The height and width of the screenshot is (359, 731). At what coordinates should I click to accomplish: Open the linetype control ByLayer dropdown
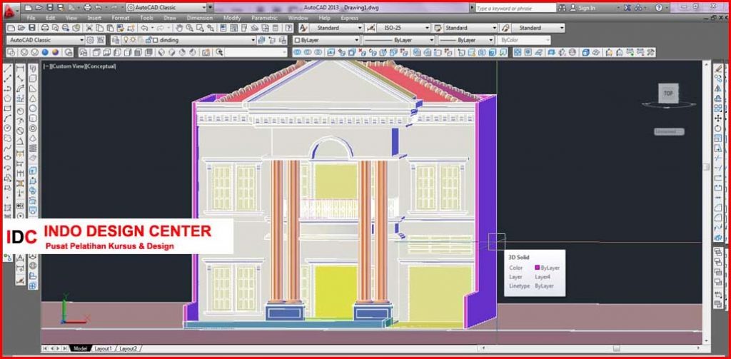399,40
